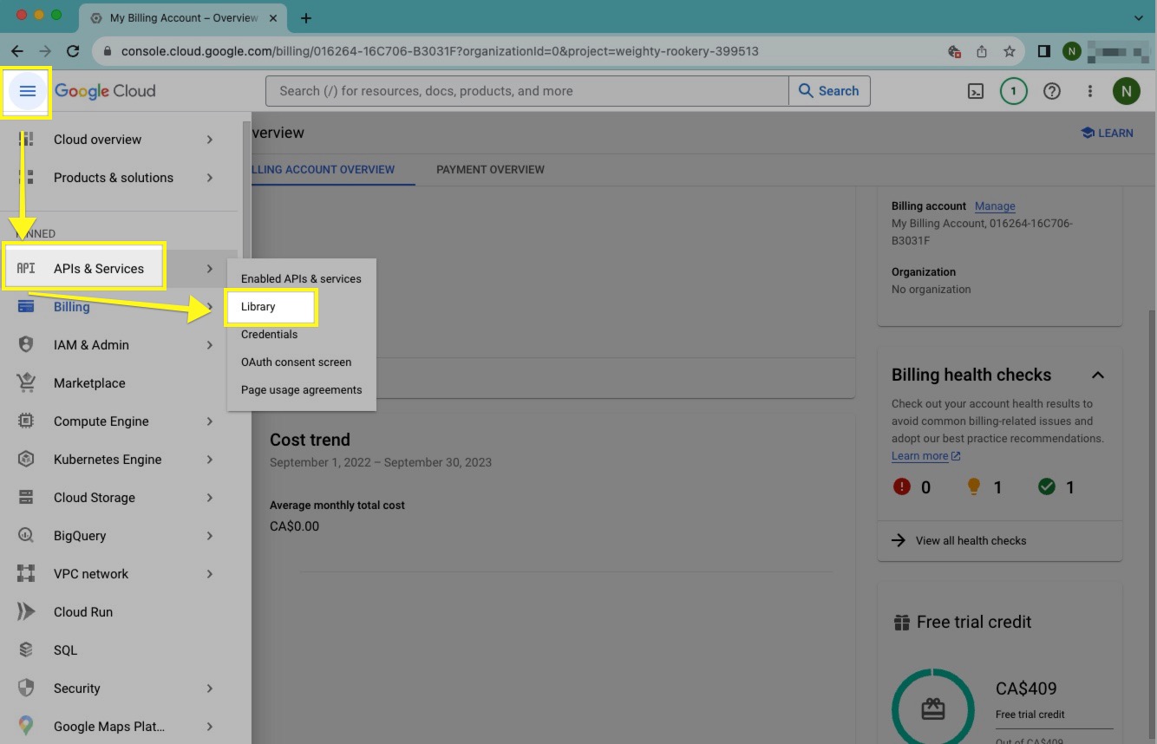
Task: Open notifications badge showing 1
Action: pos(1014,91)
